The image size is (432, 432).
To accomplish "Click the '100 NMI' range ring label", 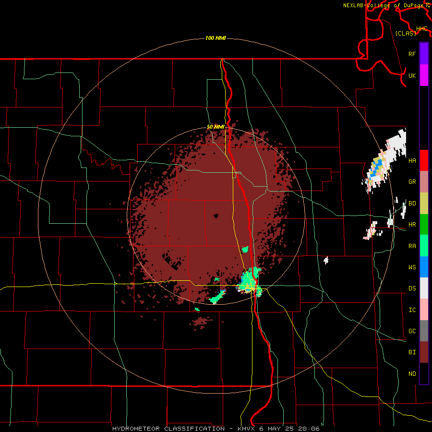I will tap(216, 38).
